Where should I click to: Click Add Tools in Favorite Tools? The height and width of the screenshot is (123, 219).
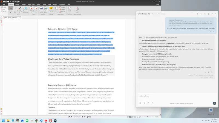pyautogui.click(x=77, y=10)
